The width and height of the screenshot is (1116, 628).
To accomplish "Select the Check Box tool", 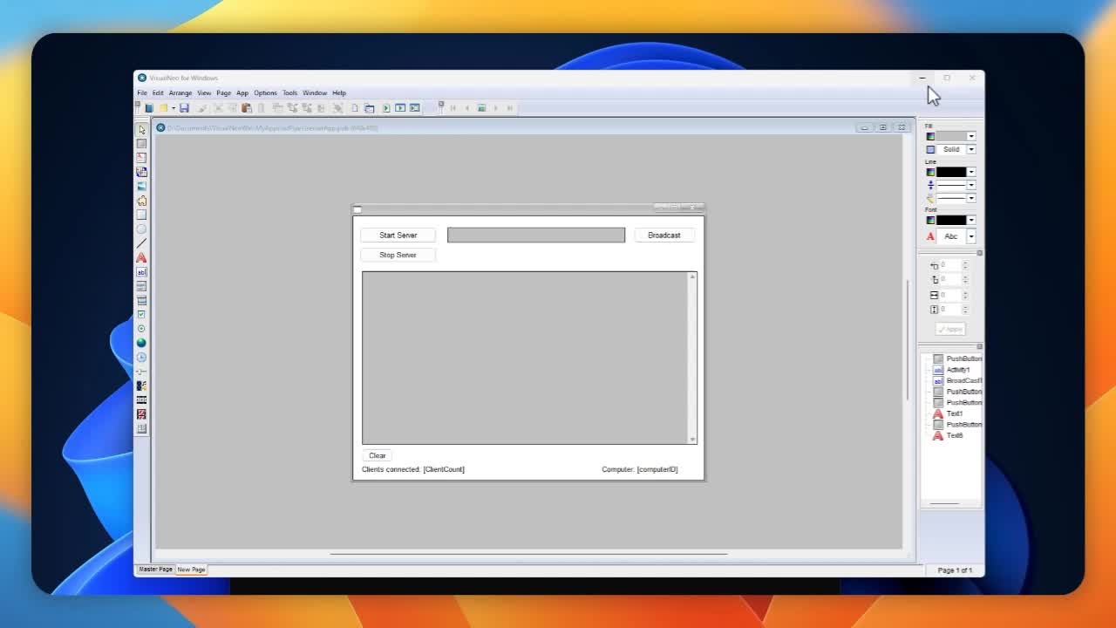I will 141,315.
